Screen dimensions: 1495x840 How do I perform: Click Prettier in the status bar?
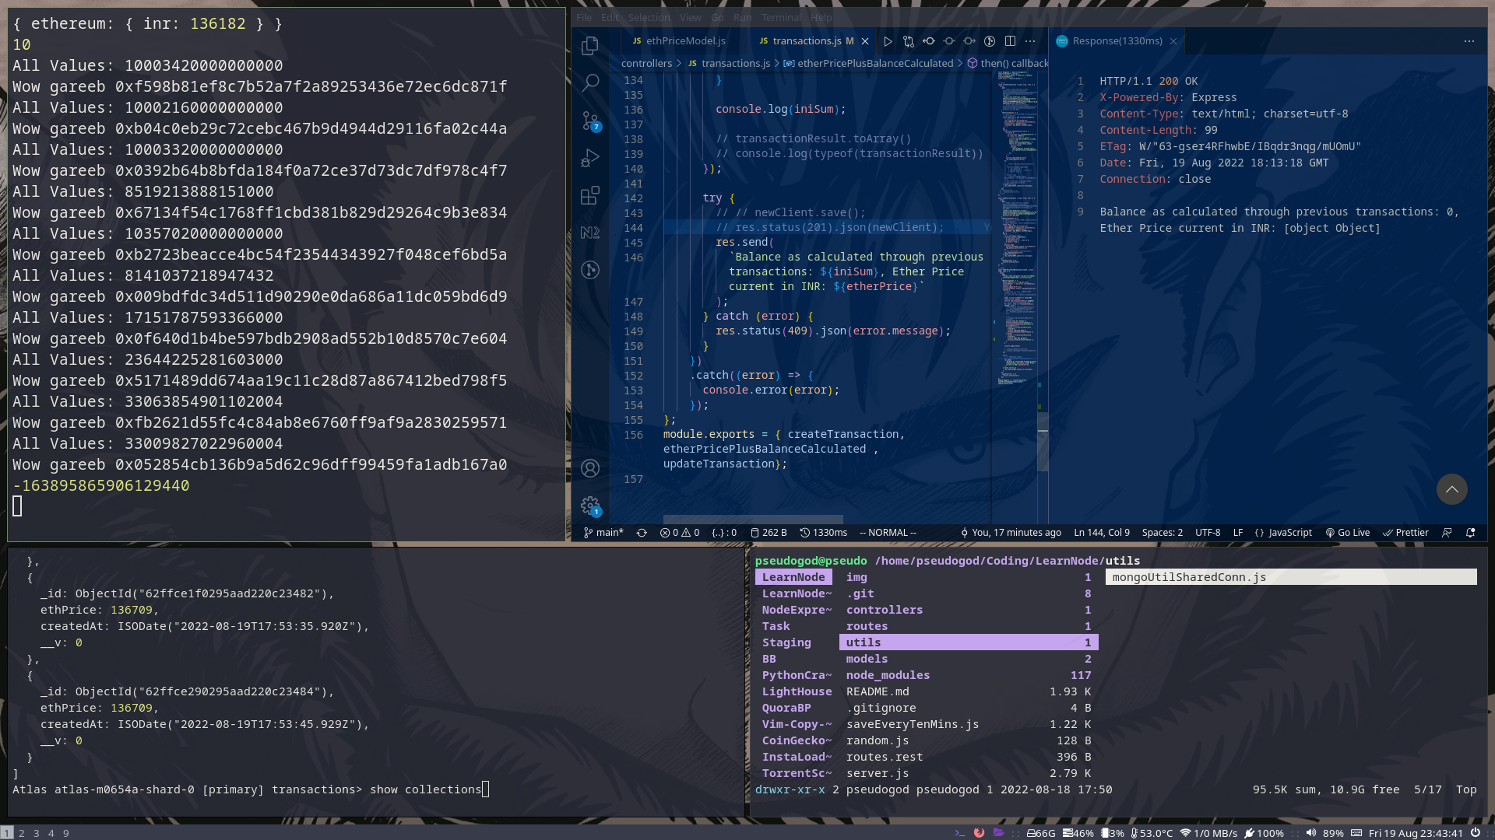pyautogui.click(x=1405, y=533)
